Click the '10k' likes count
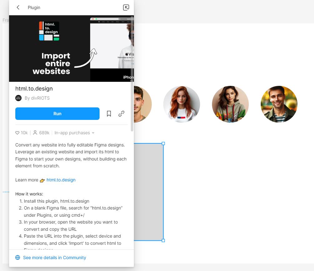Viewport: 314px width, 271px height. pyautogui.click(x=24, y=133)
